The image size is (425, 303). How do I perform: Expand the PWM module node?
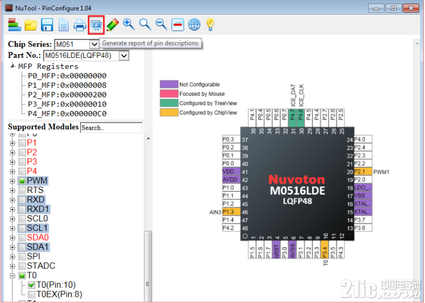(x=13, y=181)
